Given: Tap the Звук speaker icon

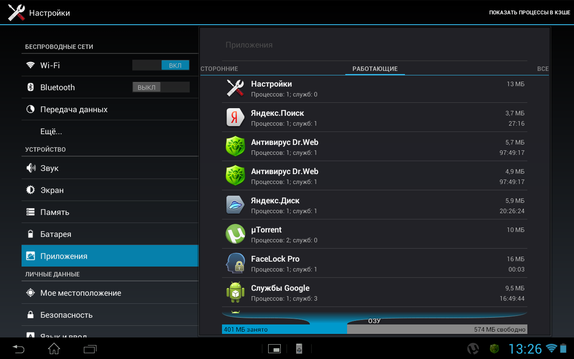Looking at the screenshot, I should click(30, 168).
